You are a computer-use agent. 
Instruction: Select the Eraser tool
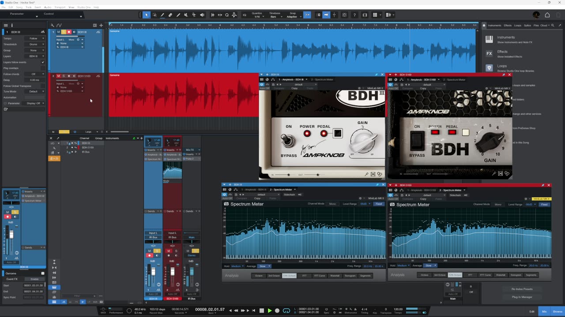point(170,15)
